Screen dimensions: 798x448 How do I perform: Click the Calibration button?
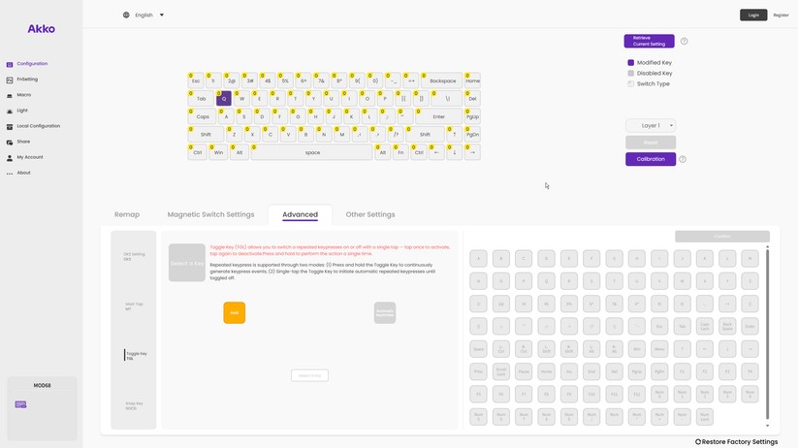point(651,159)
